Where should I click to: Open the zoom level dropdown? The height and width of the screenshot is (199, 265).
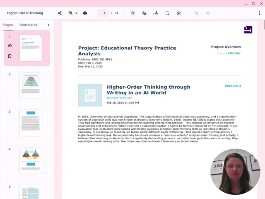pos(73,13)
